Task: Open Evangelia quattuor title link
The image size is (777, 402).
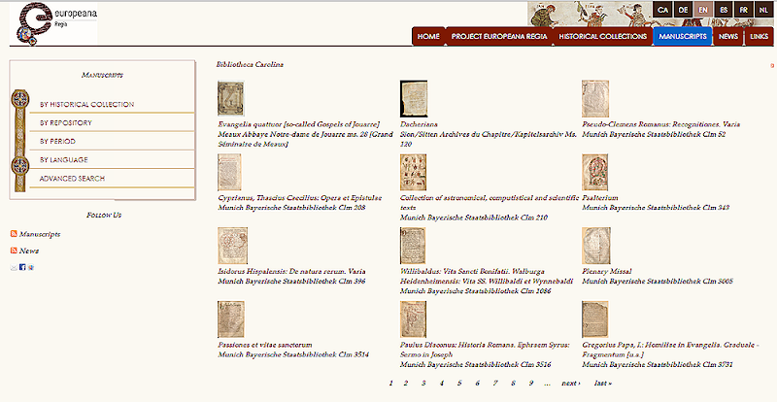Action: 299,124
